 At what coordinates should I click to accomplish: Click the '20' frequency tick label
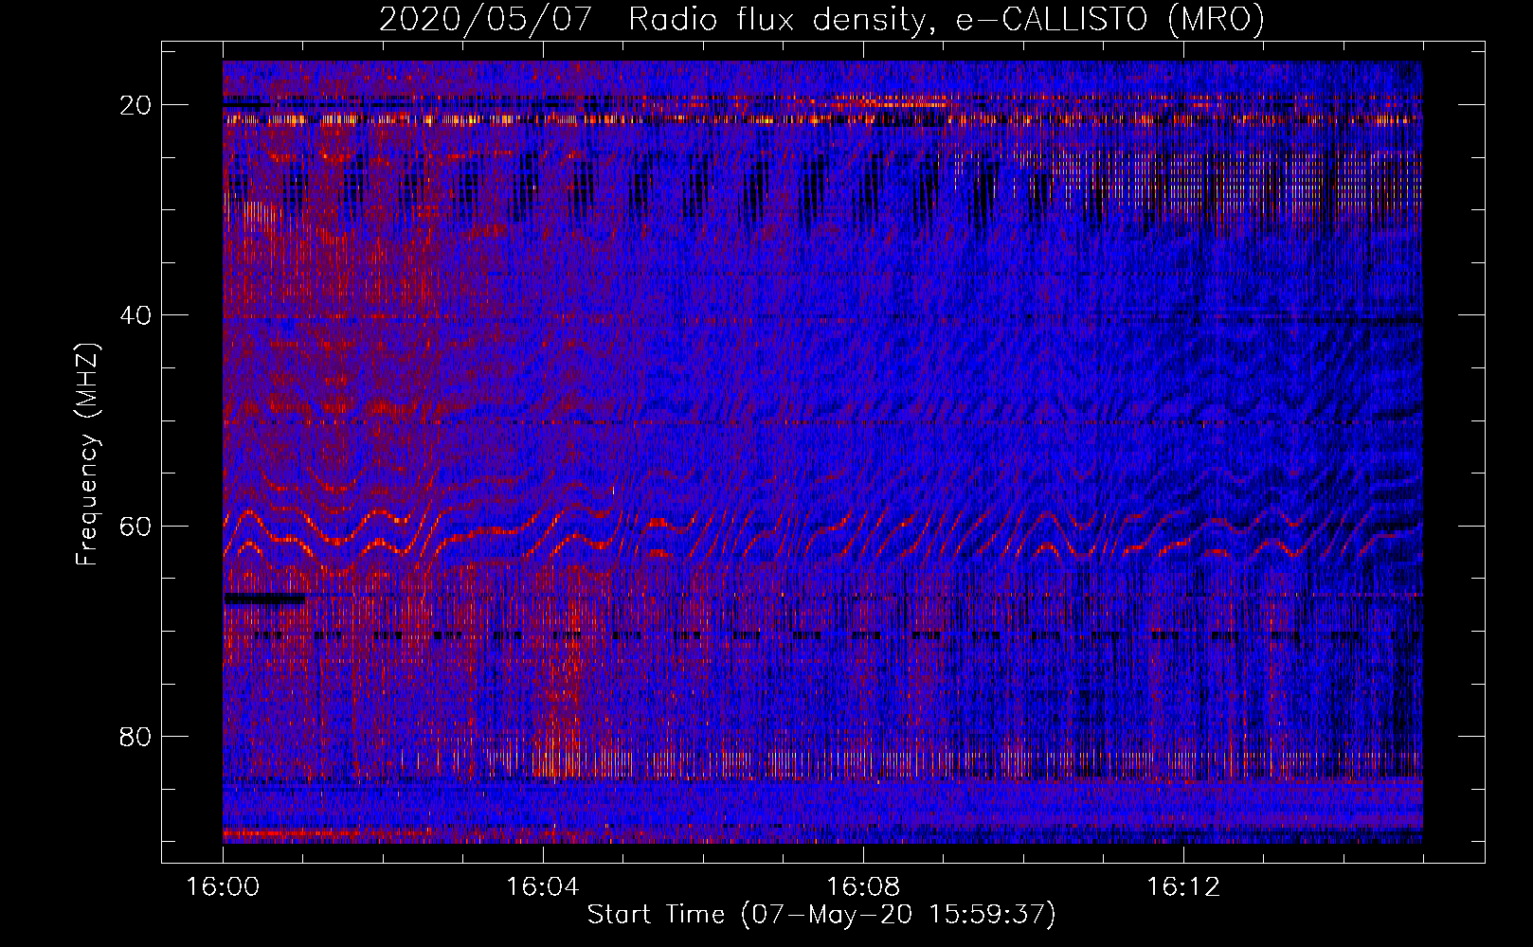135,104
